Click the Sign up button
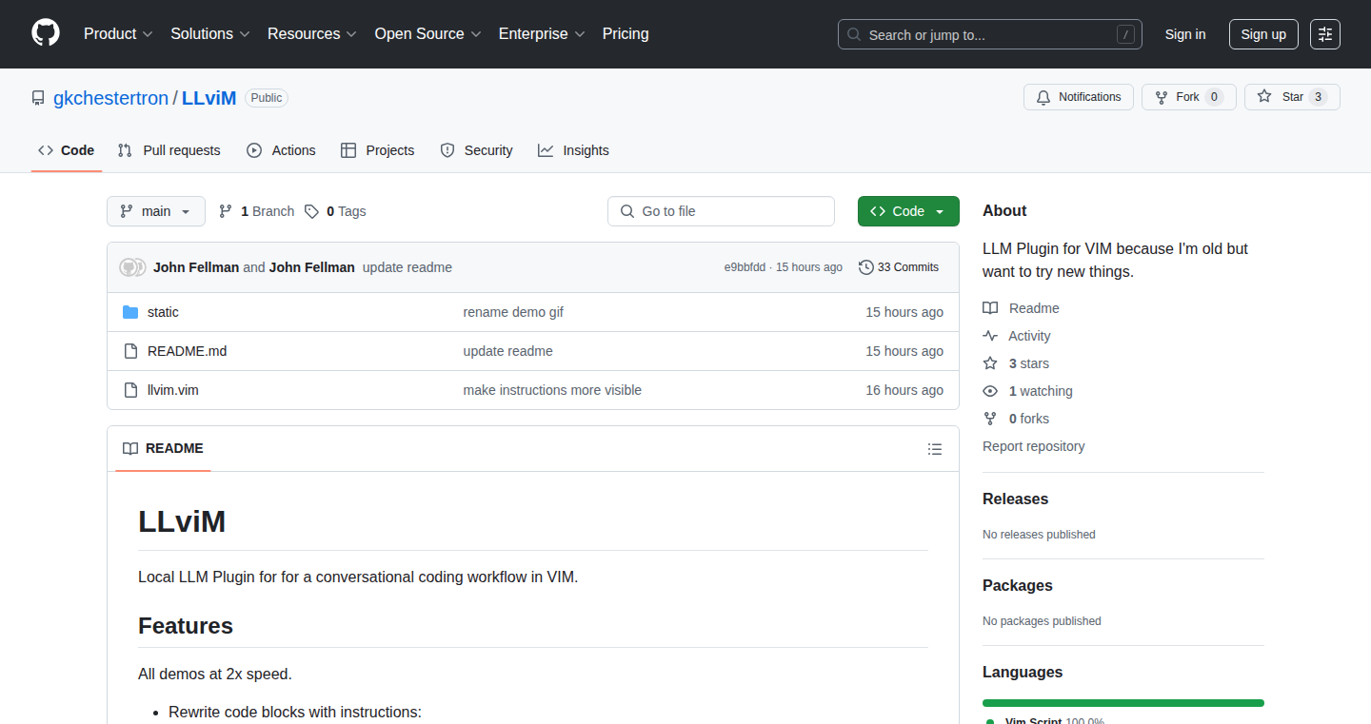Image resolution: width=1371 pixels, height=724 pixels. tap(1263, 34)
